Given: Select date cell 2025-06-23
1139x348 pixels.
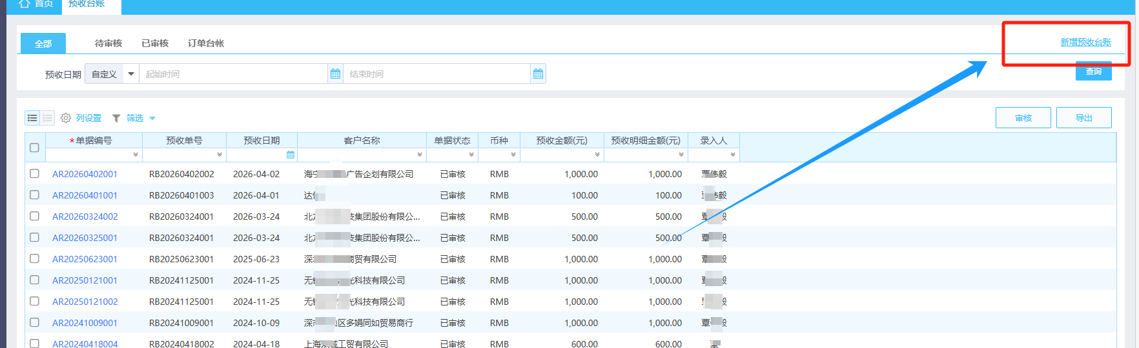Looking at the screenshot, I should (x=256, y=259).
